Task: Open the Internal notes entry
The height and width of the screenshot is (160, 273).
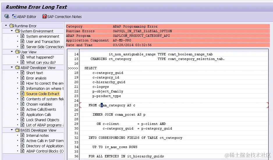Action: (x=38, y=135)
